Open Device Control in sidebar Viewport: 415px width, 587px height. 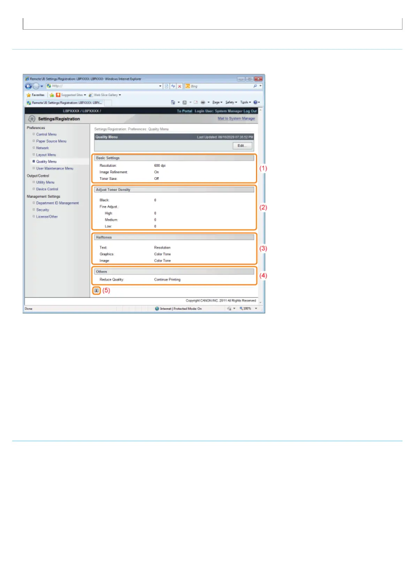coord(47,189)
